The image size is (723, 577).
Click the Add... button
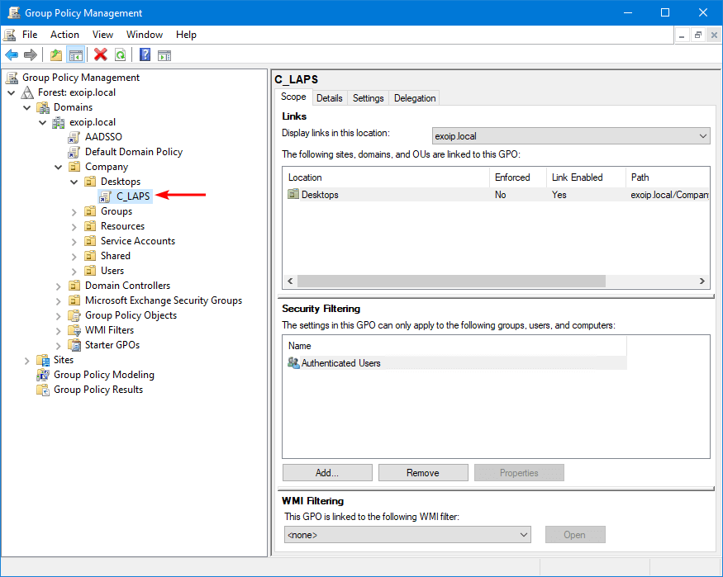tap(327, 472)
